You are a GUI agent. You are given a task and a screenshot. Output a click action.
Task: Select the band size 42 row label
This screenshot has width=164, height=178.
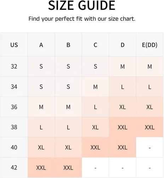click(x=14, y=168)
